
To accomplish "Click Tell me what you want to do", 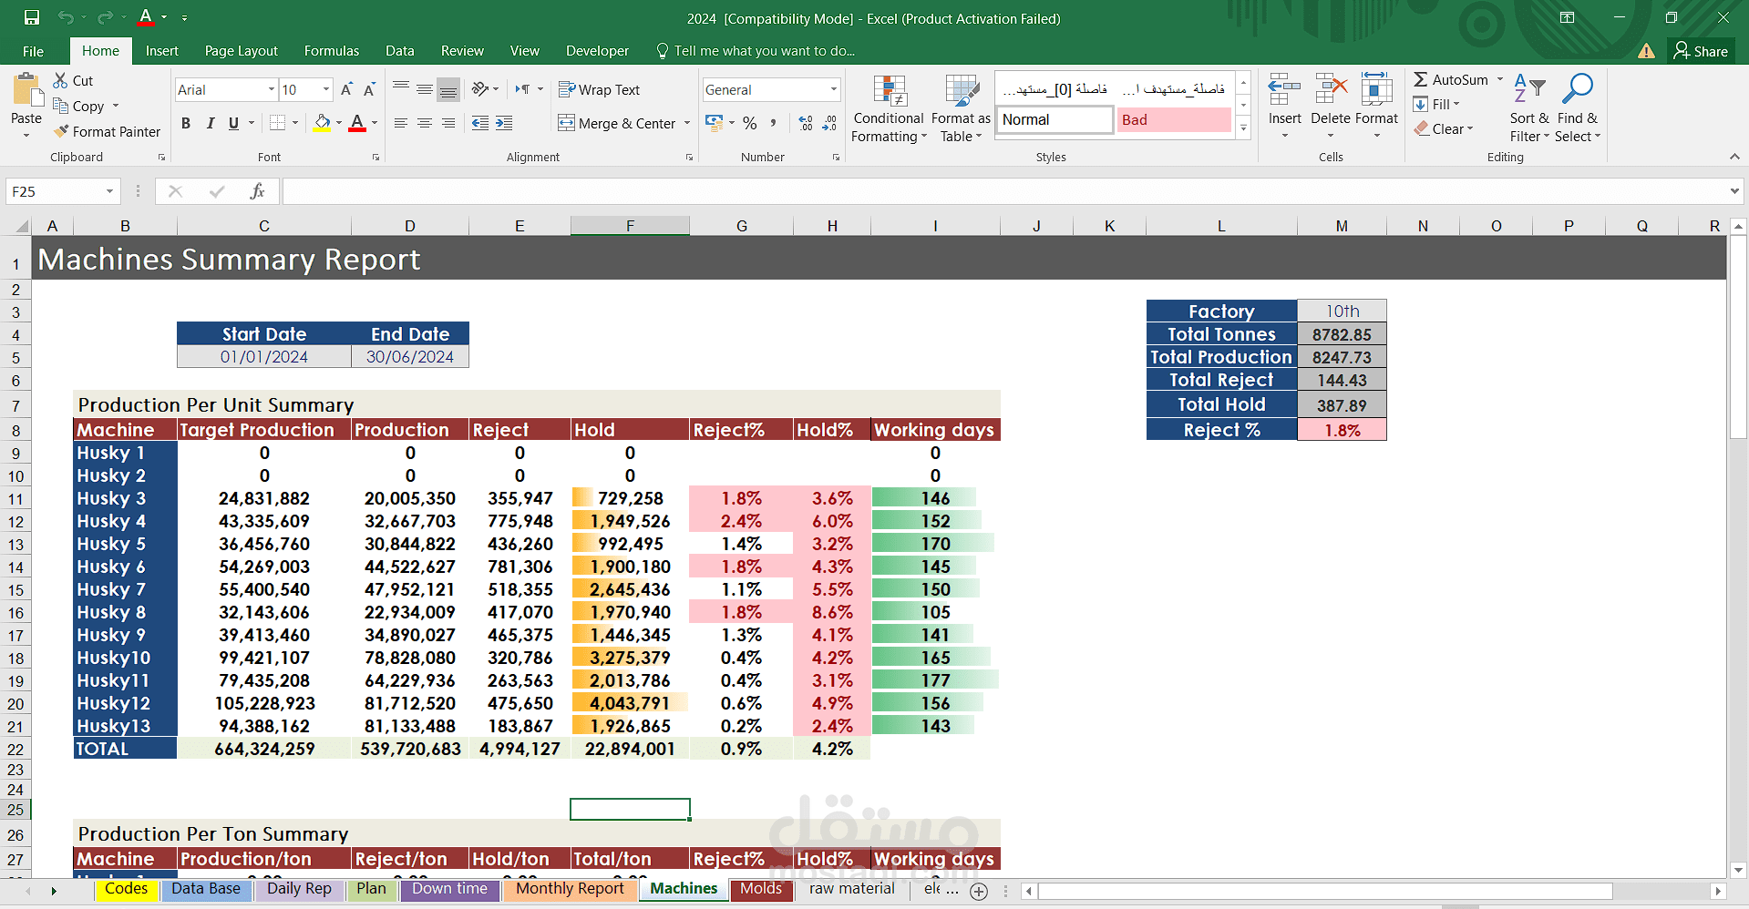I will point(755,51).
